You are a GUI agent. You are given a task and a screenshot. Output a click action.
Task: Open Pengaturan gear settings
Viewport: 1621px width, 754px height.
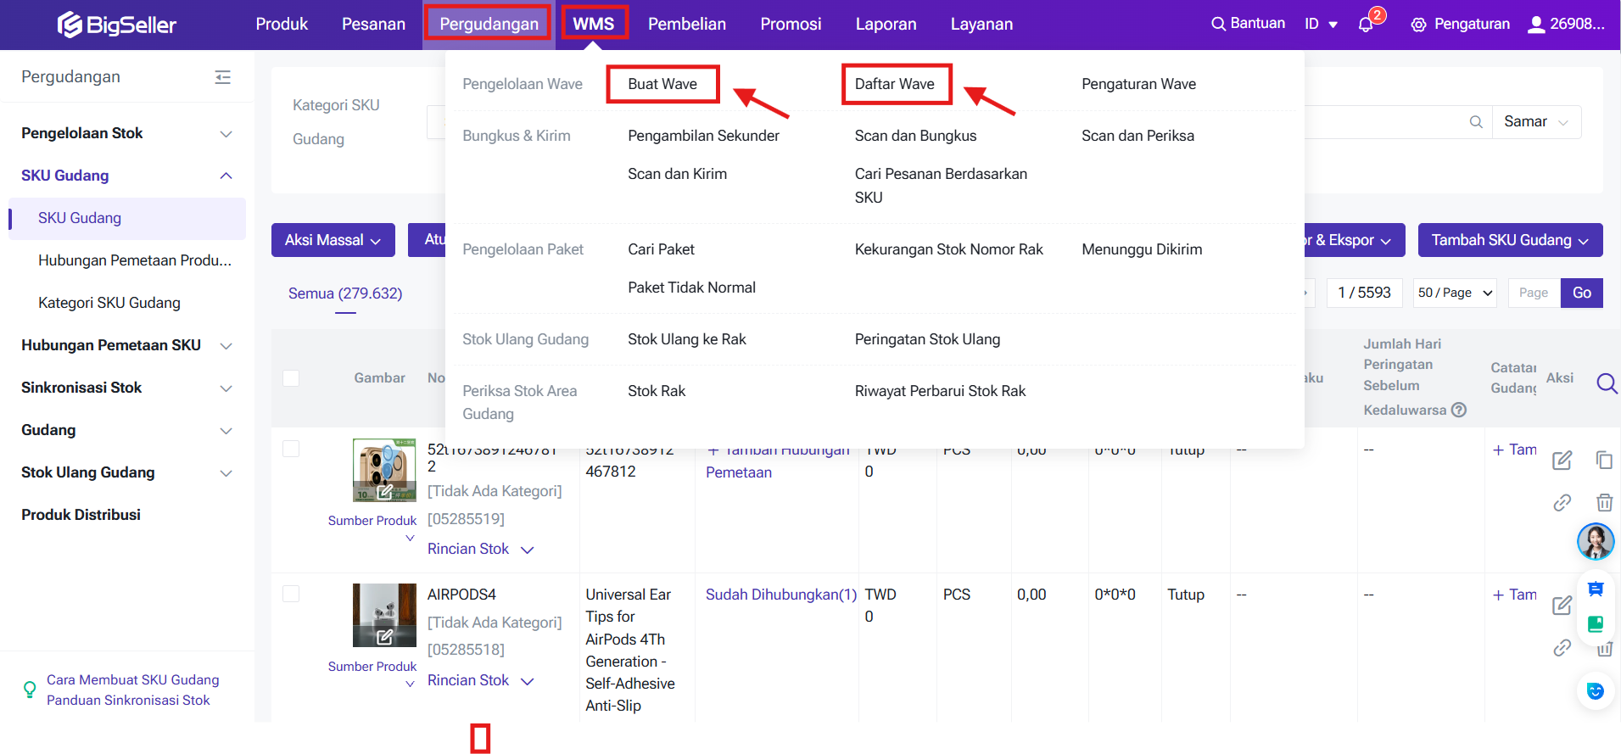pyautogui.click(x=1418, y=25)
